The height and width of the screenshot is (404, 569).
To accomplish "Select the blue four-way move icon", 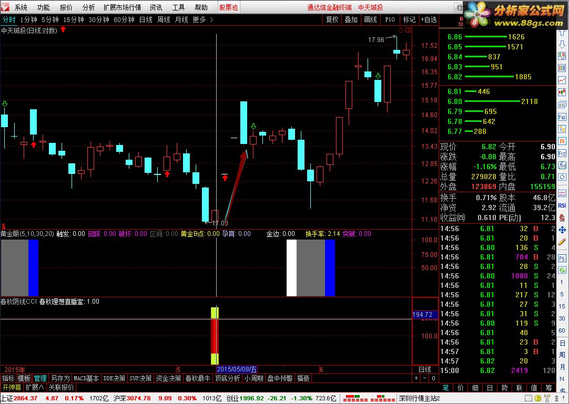I will pos(562,230).
